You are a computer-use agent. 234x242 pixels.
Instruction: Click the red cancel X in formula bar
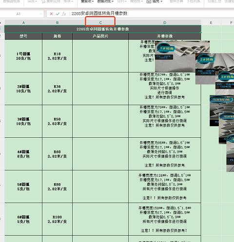[51, 14]
